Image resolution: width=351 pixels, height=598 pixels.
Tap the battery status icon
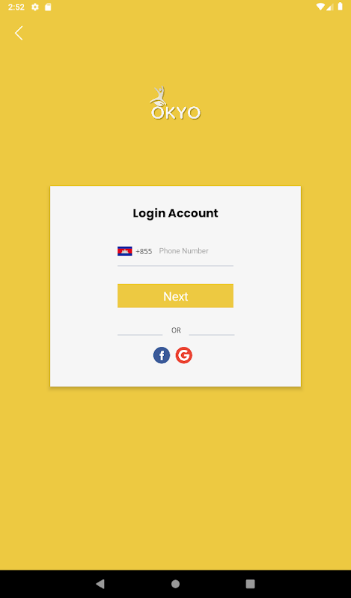340,7
